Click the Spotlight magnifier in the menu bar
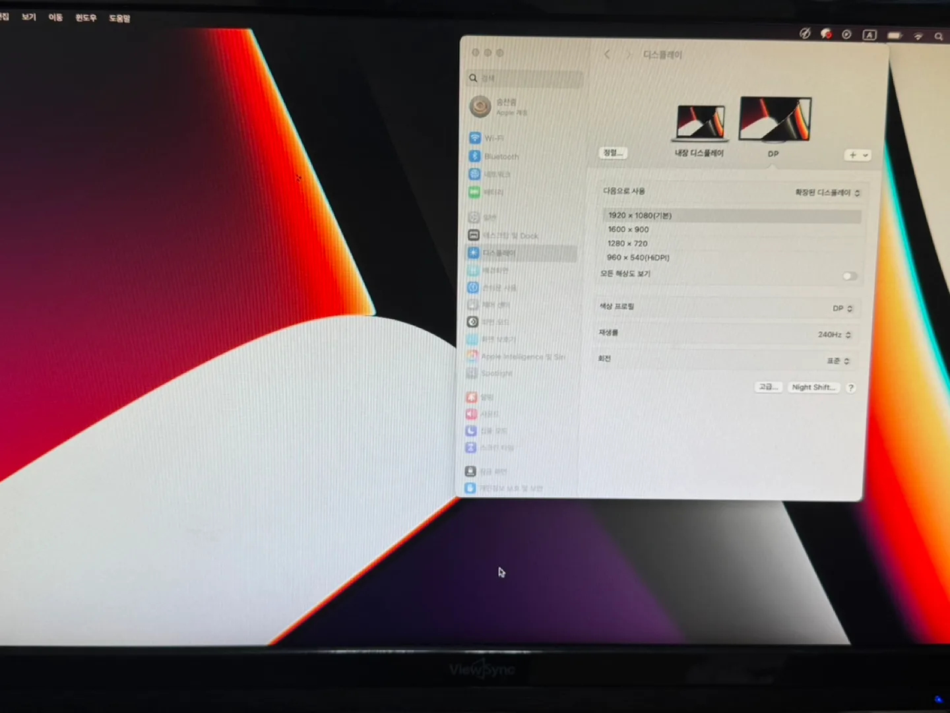The height and width of the screenshot is (713, 950). [938, 36]
